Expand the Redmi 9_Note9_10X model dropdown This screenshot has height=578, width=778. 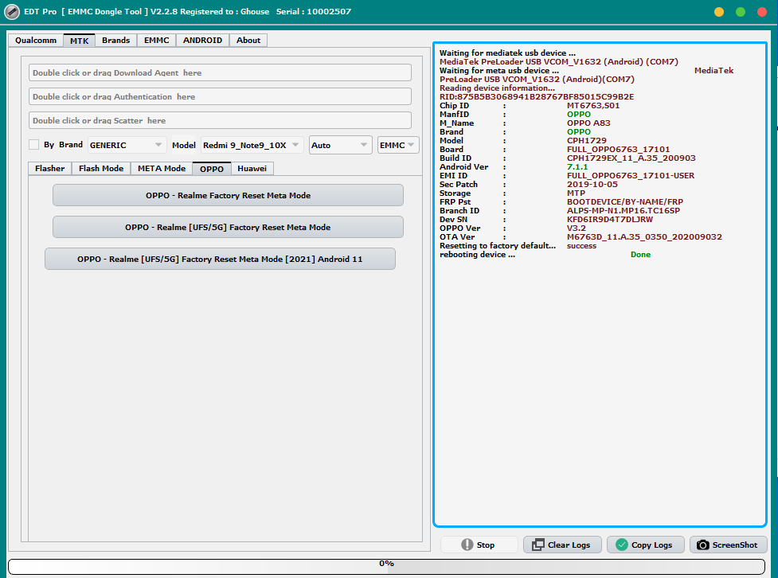tap(252, 145)
